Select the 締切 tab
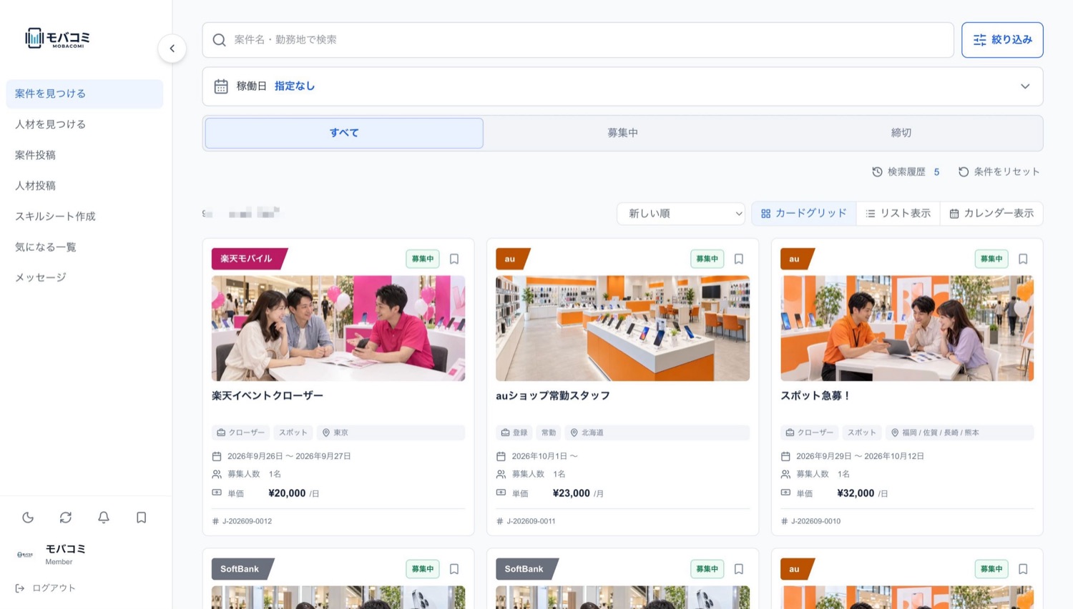The image size is (1073, 609). 901,133
